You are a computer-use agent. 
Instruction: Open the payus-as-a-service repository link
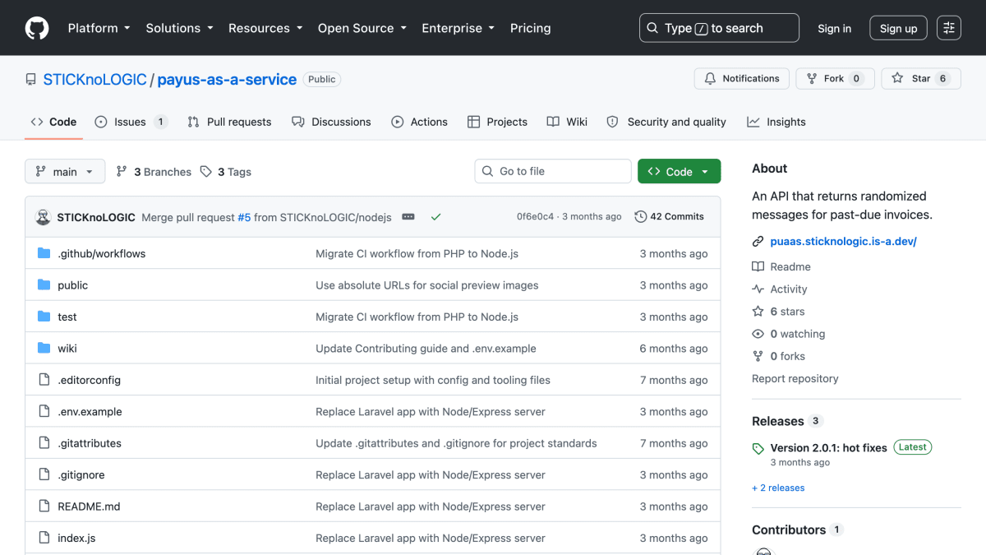[227, 80]
